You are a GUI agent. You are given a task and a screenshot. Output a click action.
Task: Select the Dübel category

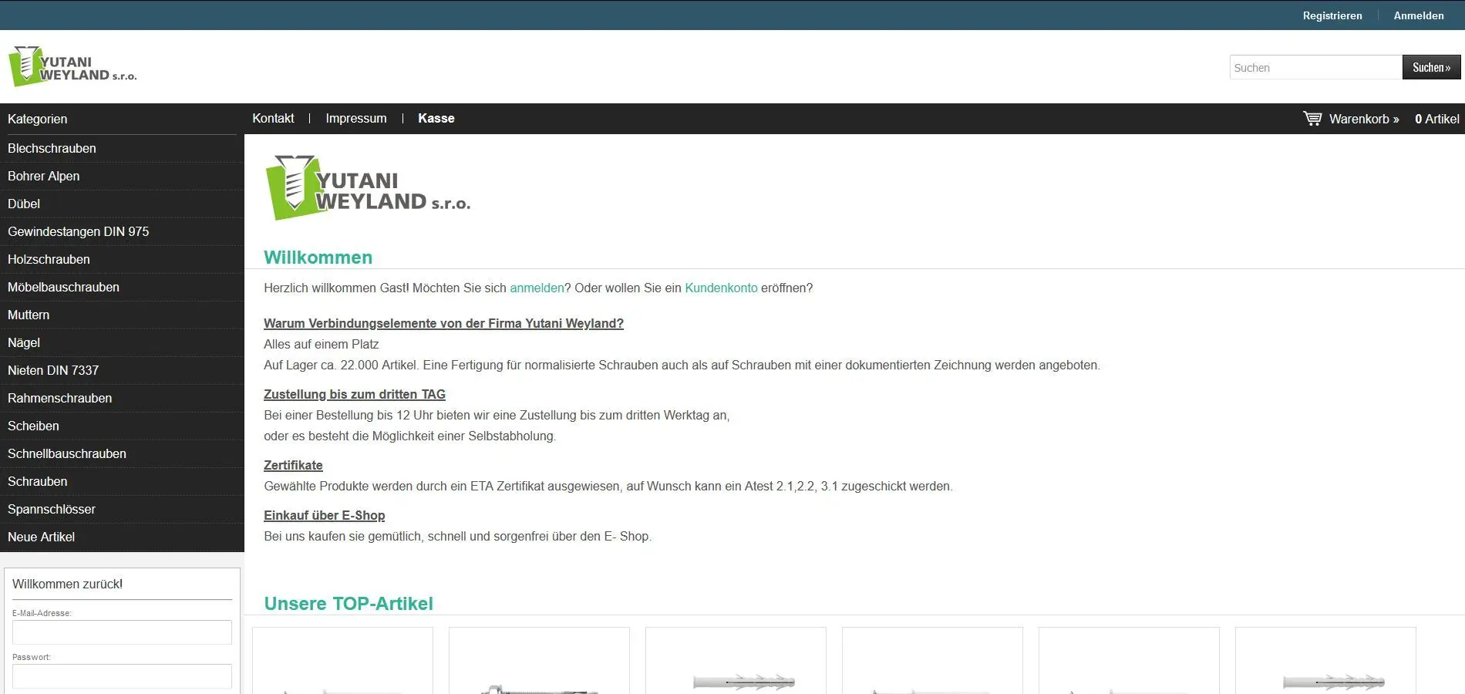[24, 204]
